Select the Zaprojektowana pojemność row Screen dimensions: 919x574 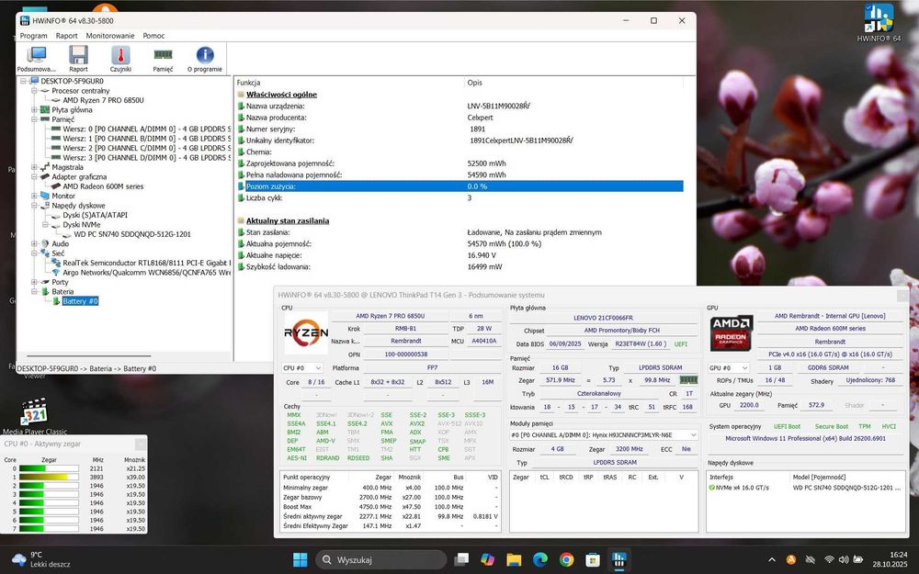coord(460,163)
